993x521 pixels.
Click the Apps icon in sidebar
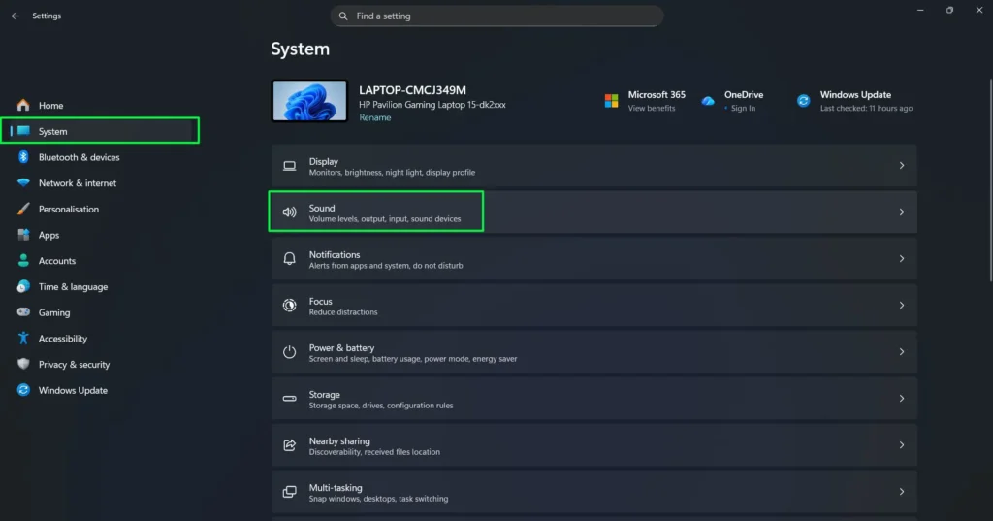(23, 235)
